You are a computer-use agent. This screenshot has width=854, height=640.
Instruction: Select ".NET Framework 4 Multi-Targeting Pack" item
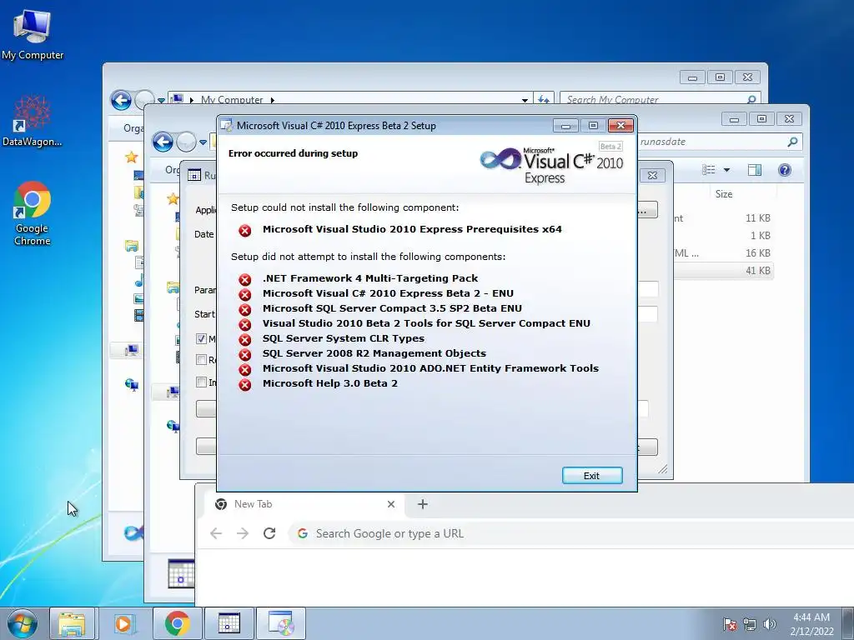click(370, 278)
